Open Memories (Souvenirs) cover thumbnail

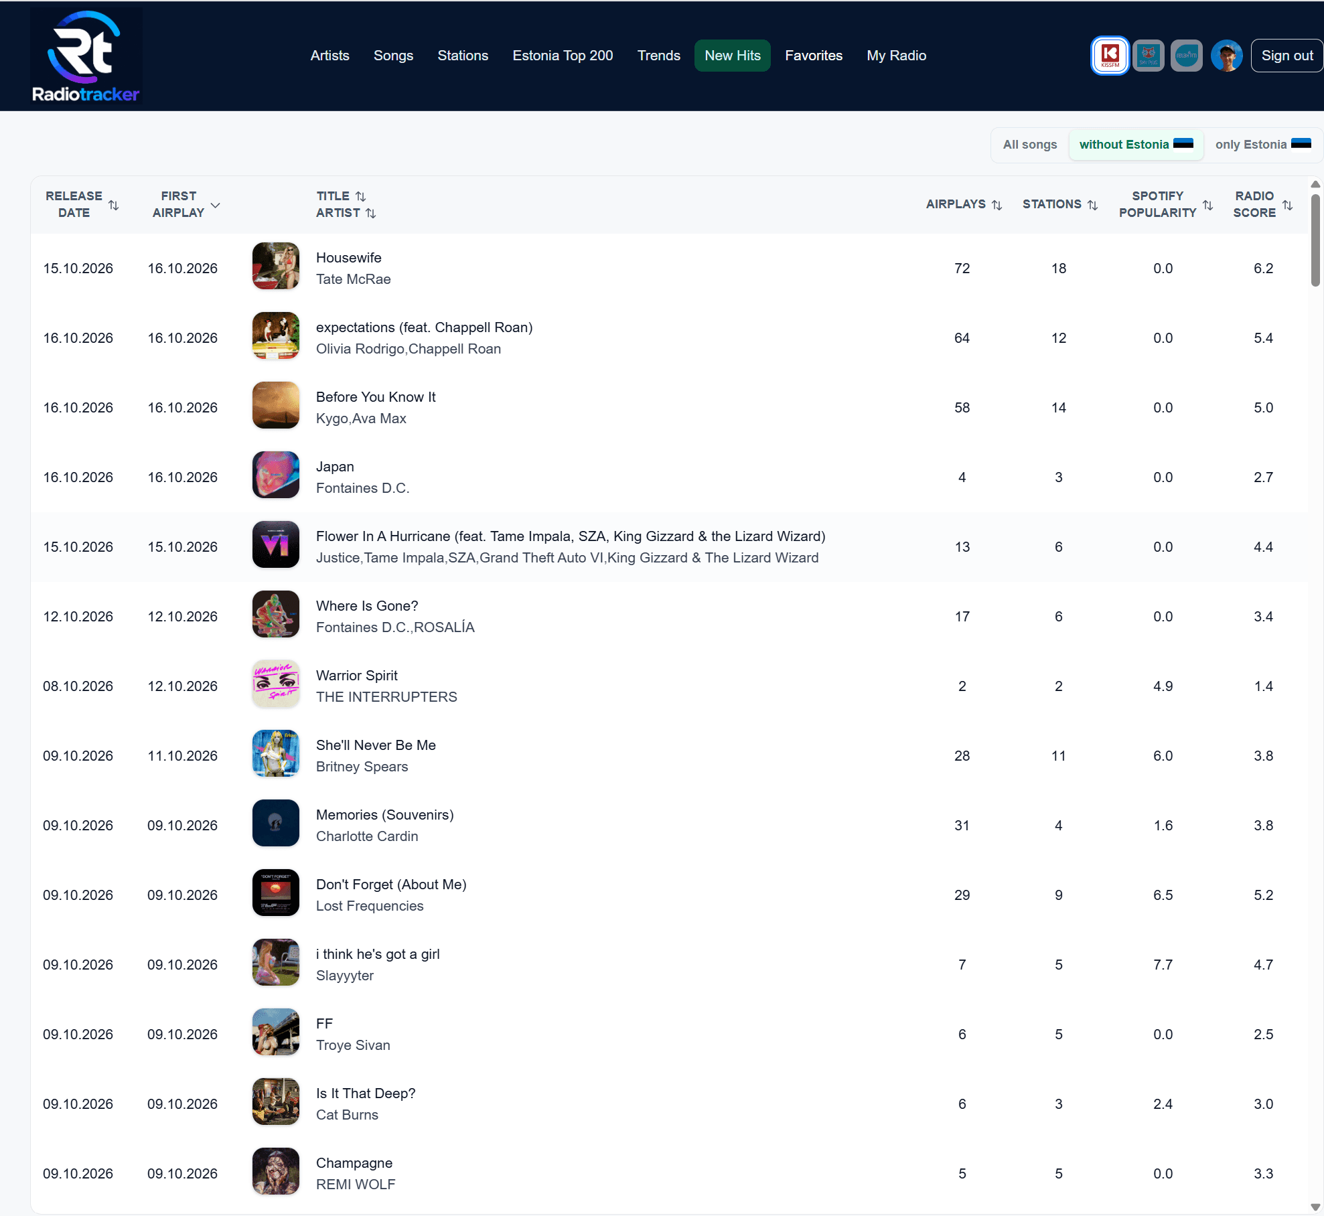point(275,823)
